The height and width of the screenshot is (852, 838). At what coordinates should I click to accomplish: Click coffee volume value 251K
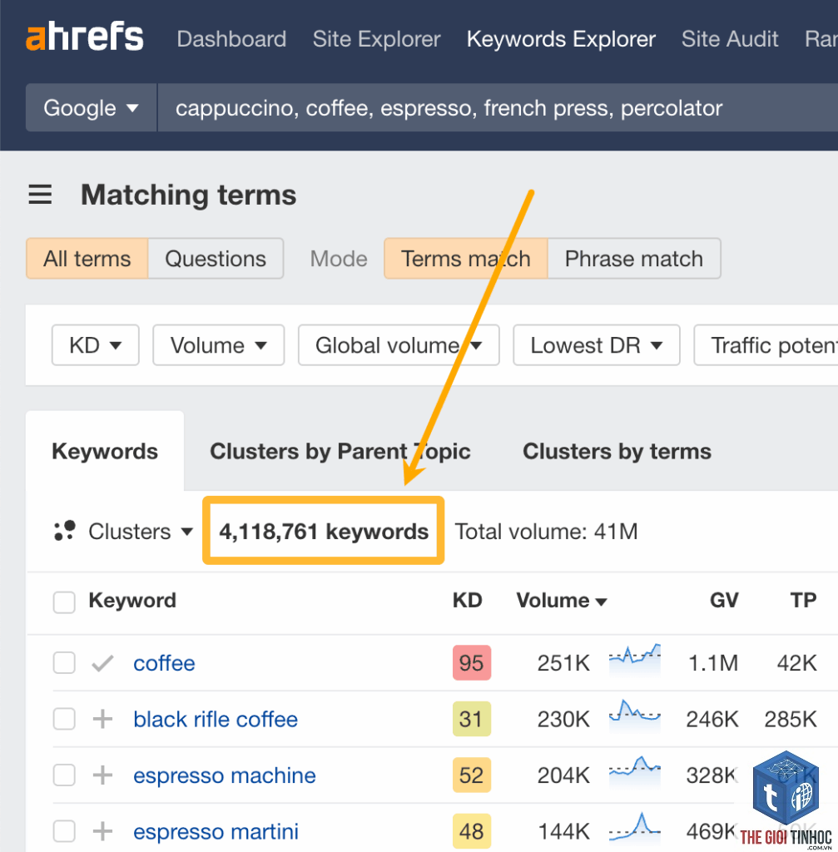pos(563,663)
